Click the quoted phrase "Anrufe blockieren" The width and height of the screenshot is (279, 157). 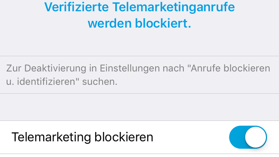(230, 68)
